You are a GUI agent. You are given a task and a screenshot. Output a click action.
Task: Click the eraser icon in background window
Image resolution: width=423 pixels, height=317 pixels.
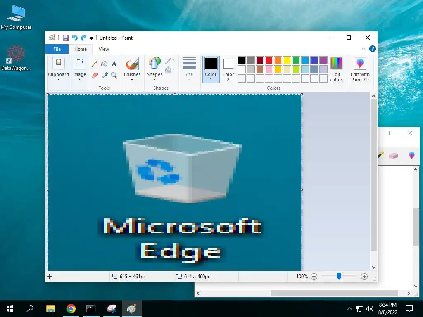[394, 156]
